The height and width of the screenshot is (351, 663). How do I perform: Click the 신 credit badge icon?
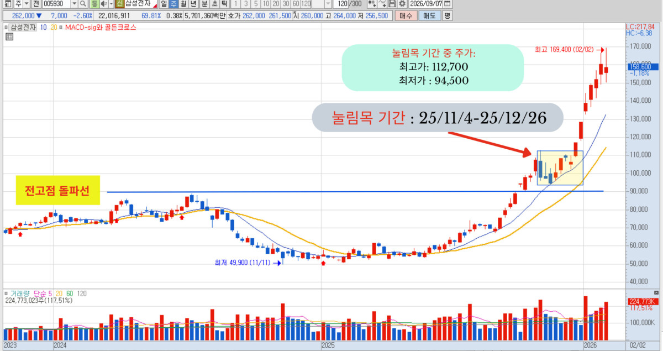click(119, 4)
